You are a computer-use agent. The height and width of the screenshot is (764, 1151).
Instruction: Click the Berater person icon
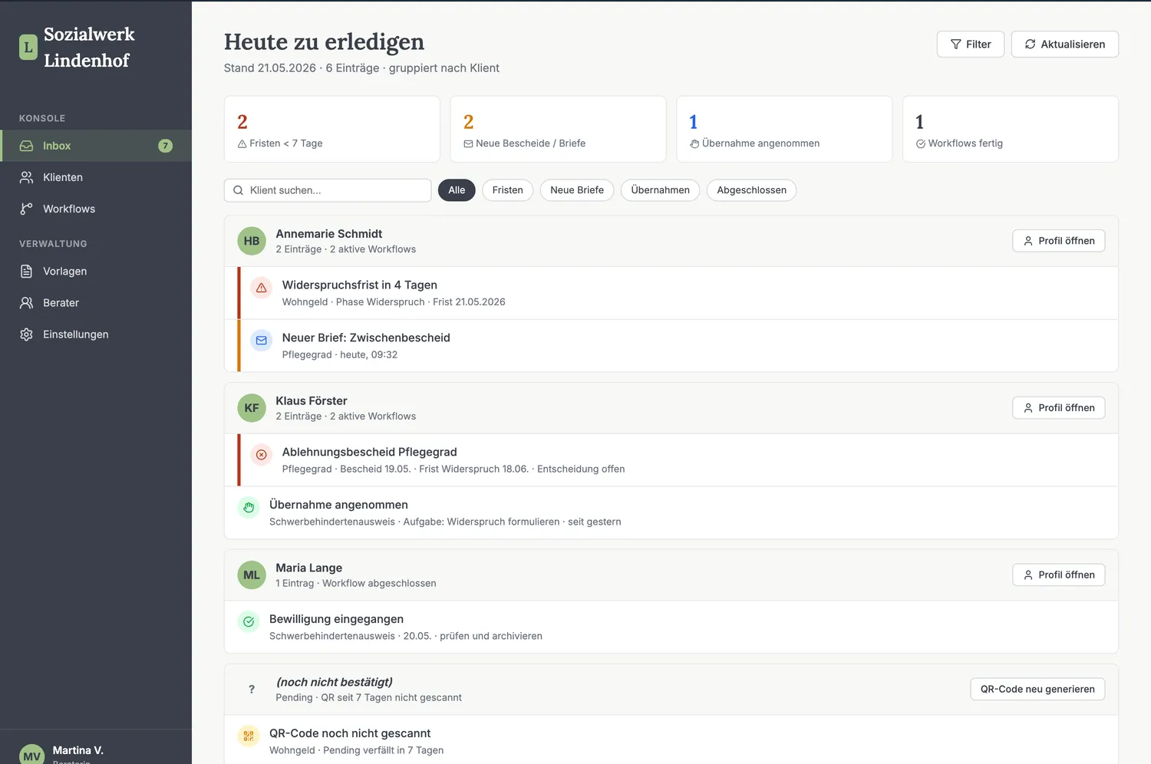pos(26,303)
